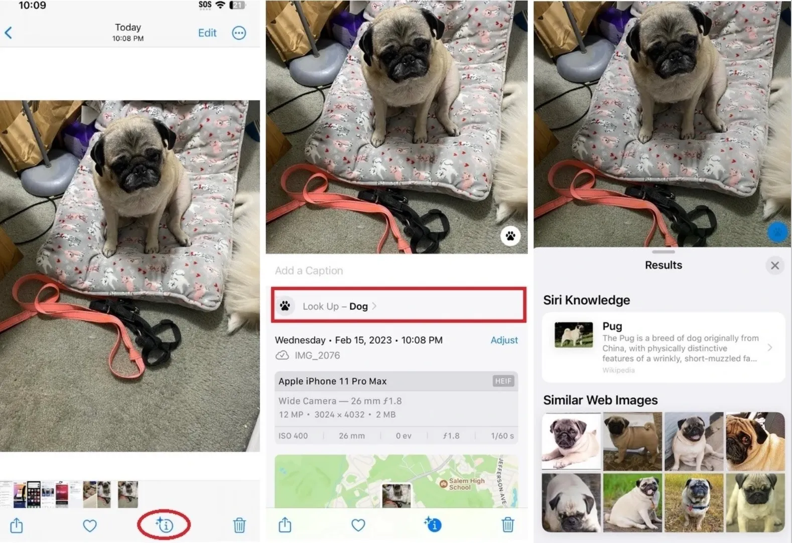Tap heart icon in middle screen toolbar

[358, 525]
